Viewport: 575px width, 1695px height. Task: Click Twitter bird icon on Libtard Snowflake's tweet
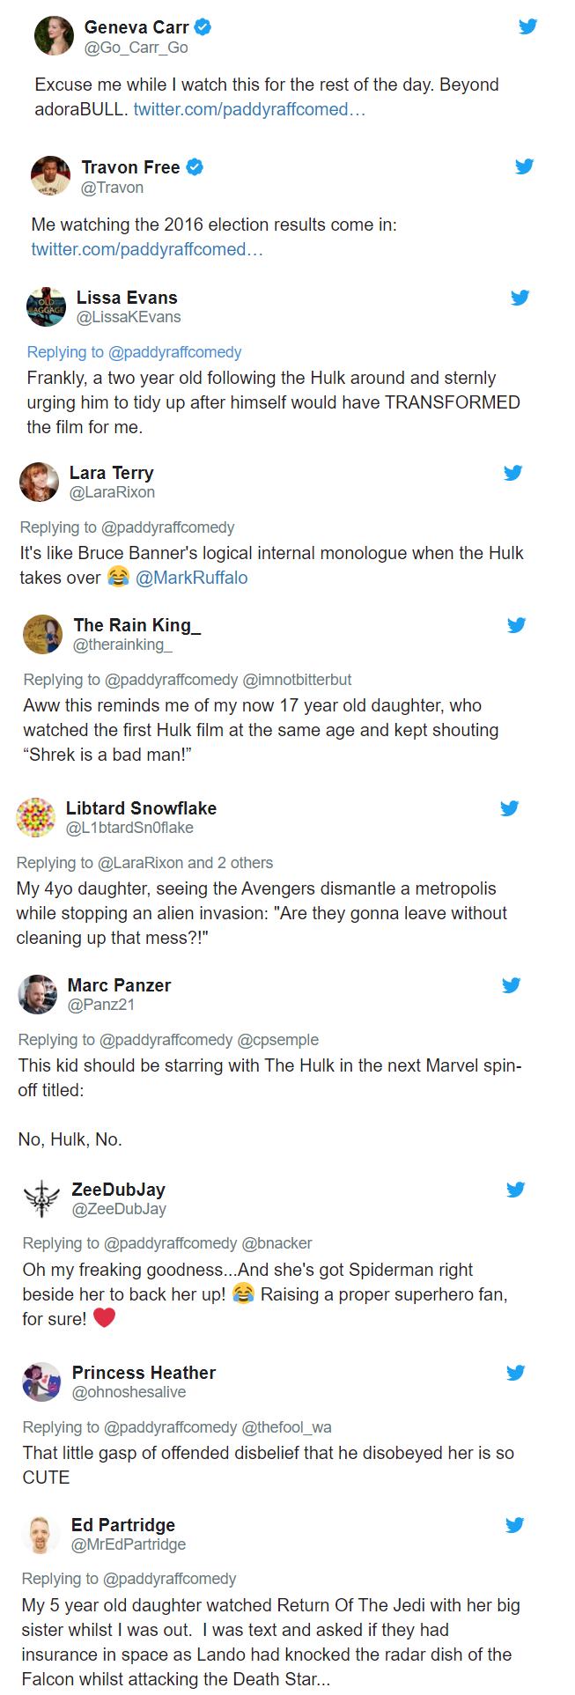click(509, 807)
